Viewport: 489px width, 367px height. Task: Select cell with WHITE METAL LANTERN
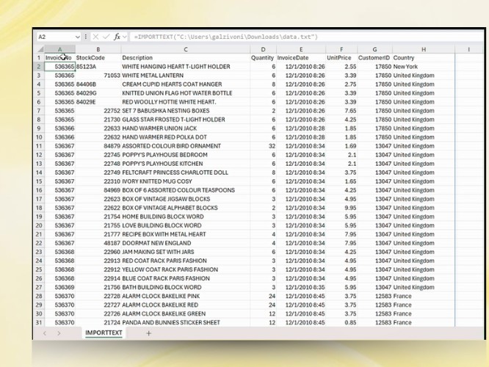click(153, 76)
